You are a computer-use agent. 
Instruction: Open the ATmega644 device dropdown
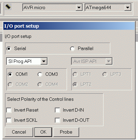(x=128, y=7)
